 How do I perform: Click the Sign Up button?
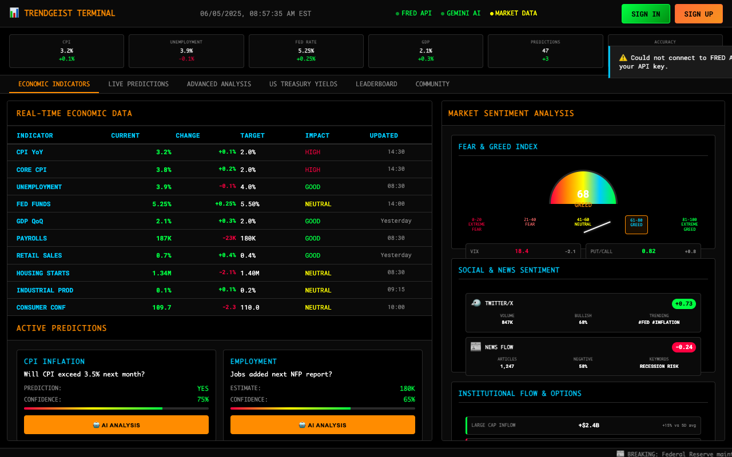click(699, 14)
